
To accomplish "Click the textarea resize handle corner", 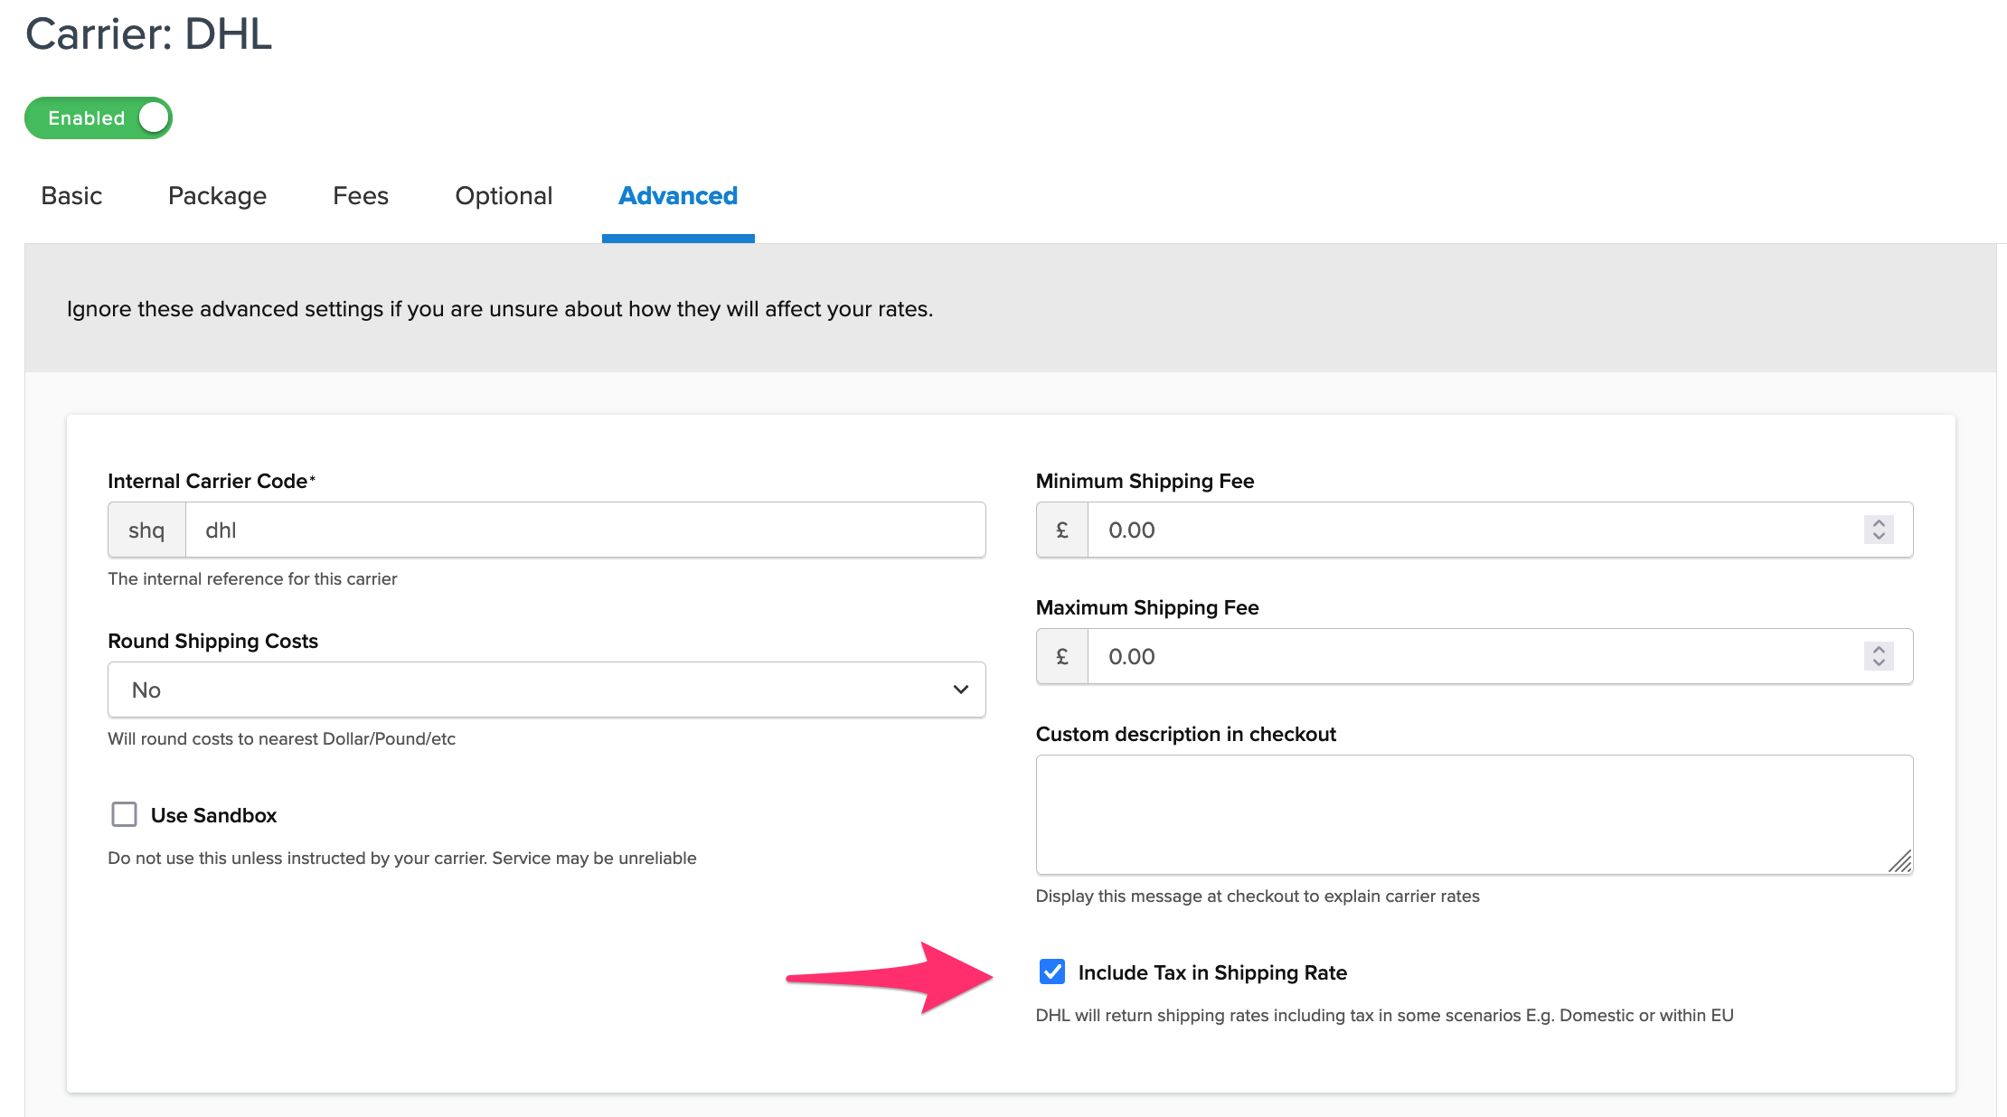I will coord(1900,862).
